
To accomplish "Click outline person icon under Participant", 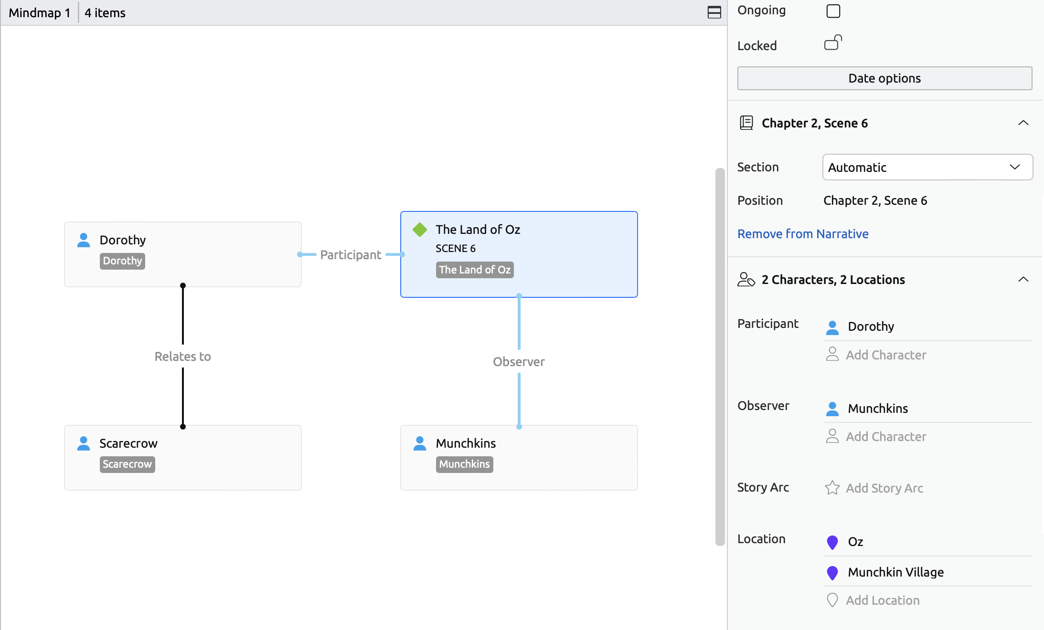I will pos(832,354).
